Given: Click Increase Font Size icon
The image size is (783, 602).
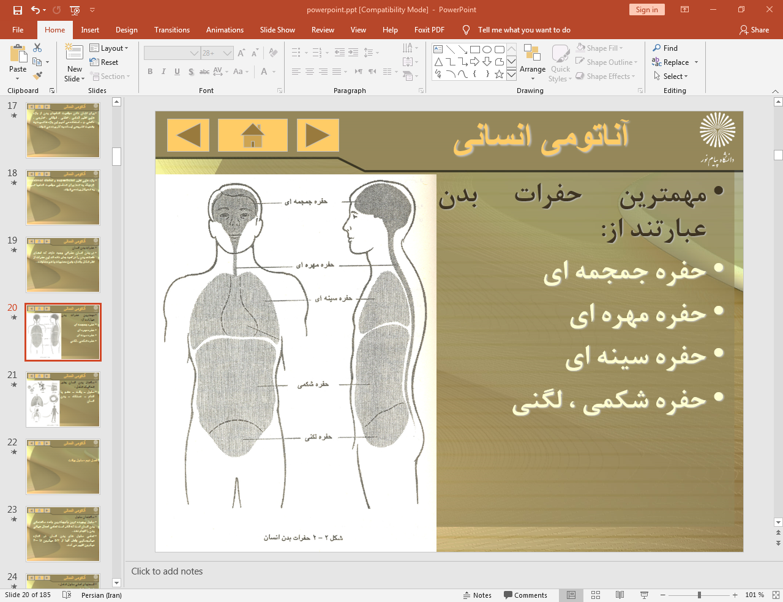Looking at the screenshot, I should click(x=241, y=53).
